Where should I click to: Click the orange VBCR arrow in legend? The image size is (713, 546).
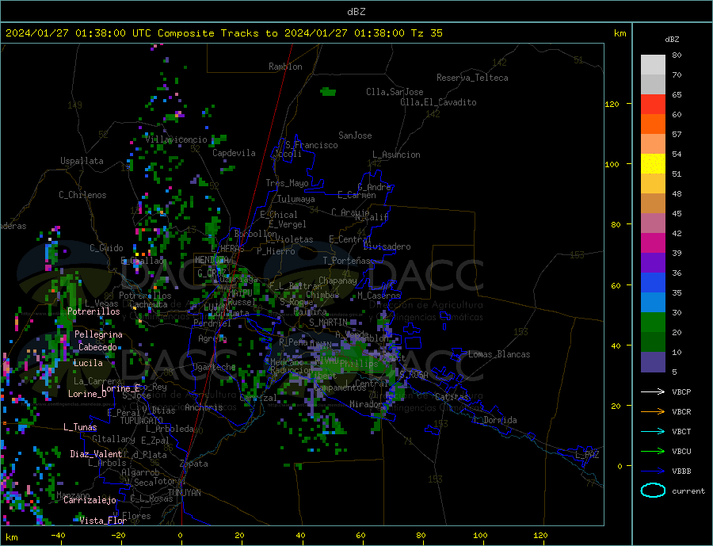pyautogui.click(x=653, y=412)
